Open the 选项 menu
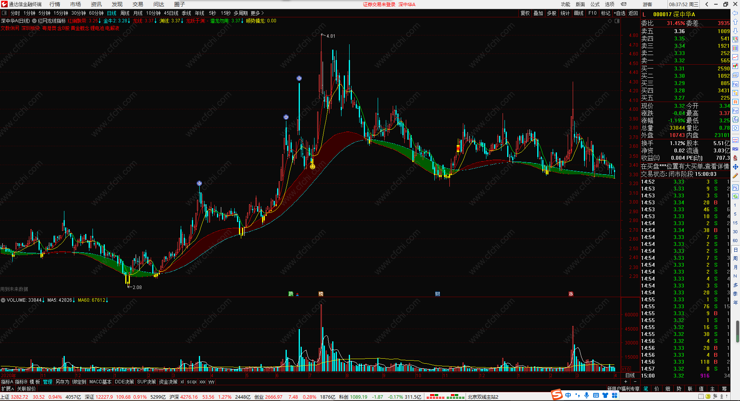This screenshot has width=740, height=401. coord(610,4)
